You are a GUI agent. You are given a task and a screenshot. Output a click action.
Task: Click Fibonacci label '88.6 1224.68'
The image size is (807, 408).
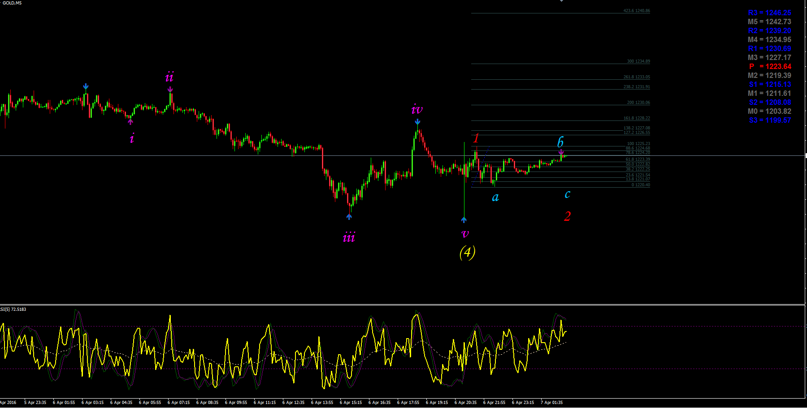638,148
